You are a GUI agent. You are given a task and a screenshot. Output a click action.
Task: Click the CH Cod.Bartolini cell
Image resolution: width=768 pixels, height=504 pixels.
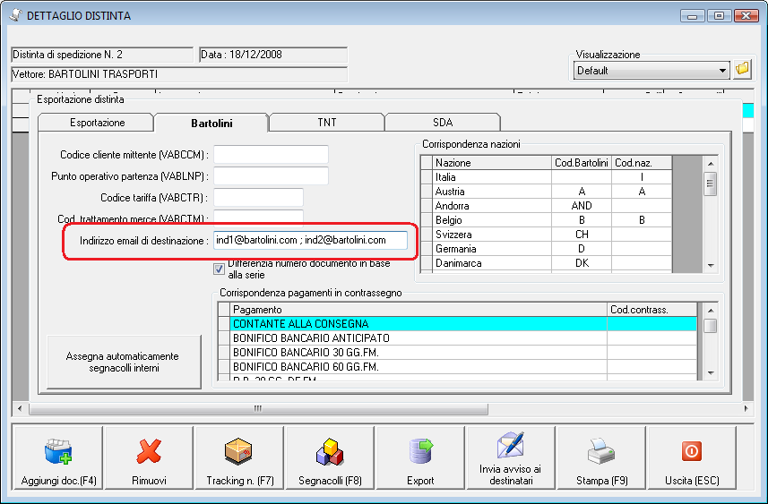coord(582,235)
